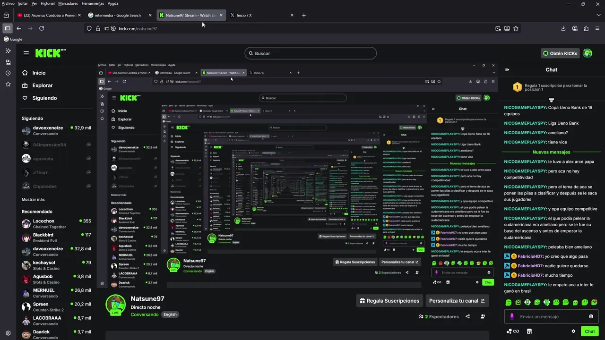Click the English language tag
605x340 pixels.
[170, 314]
